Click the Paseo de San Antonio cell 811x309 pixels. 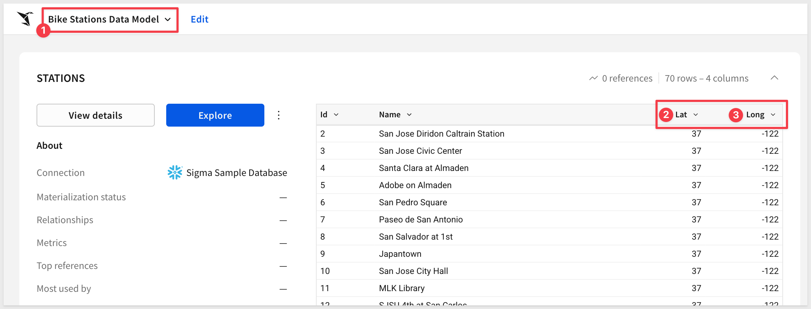click(421, 220)
